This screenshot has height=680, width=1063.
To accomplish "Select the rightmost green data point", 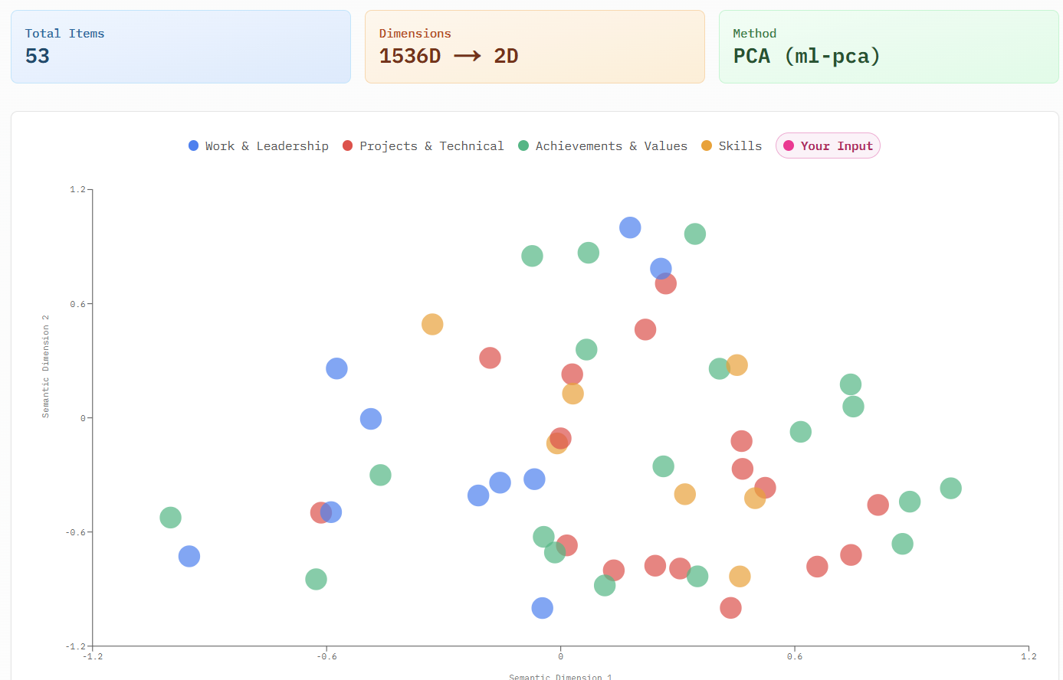I will click(950, 489).
